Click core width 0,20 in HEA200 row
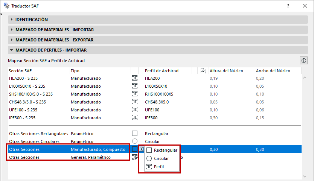Viewport: 314px width, 181px height. (260, 78)
